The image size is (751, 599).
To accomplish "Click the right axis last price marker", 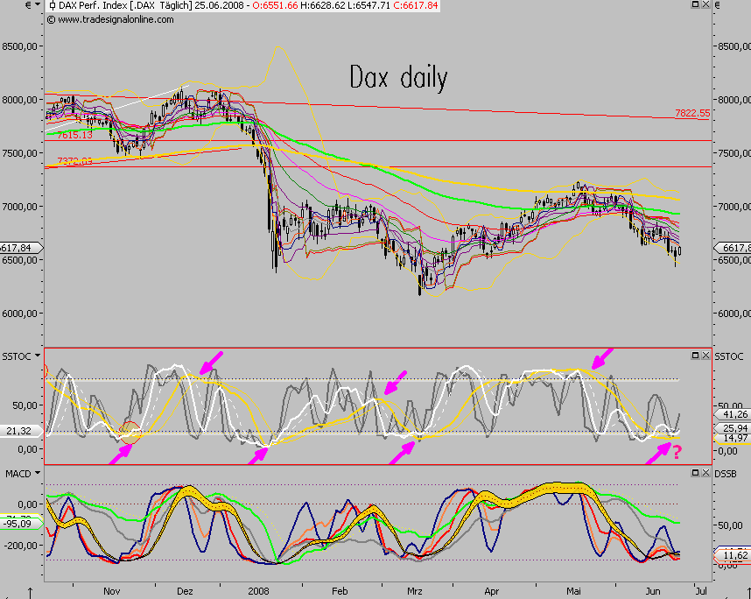I will (x=733, y=248).
